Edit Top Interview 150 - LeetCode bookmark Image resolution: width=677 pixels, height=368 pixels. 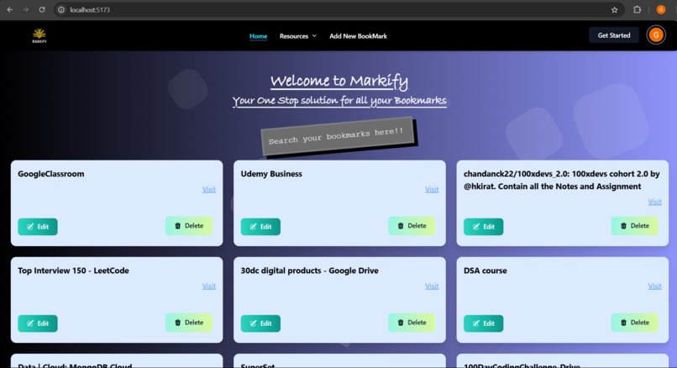pos(38,323)
